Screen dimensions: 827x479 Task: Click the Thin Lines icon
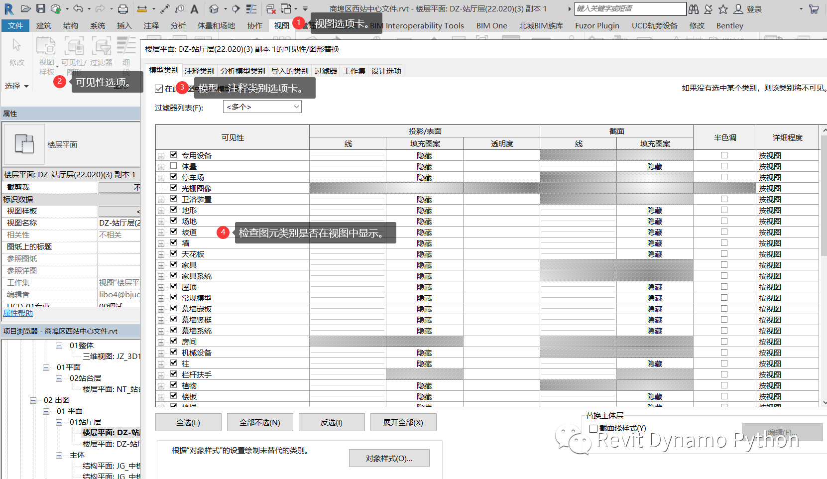tap(252, 8)
